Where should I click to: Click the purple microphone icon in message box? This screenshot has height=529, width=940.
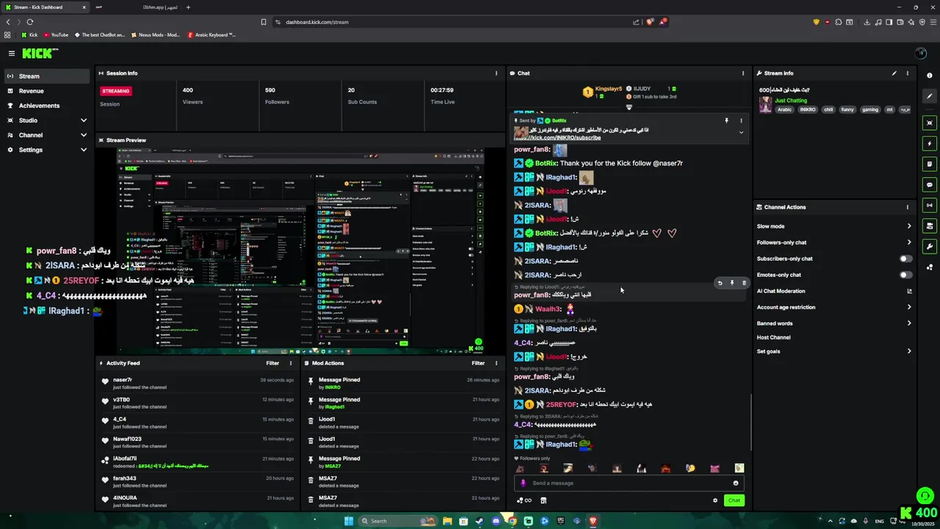pos(523,483)
